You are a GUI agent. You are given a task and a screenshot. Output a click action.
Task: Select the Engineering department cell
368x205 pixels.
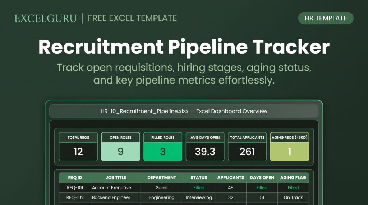[162, 197]
